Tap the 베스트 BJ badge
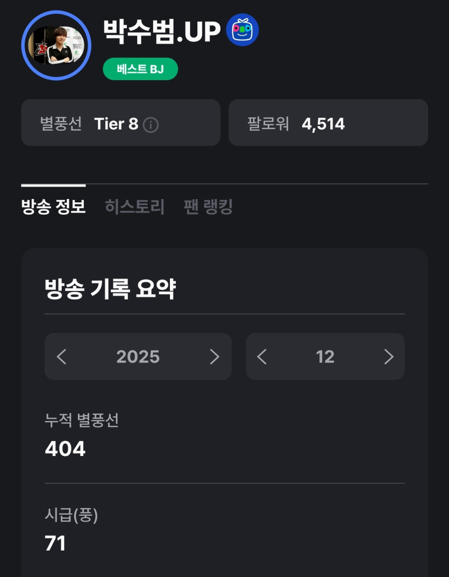Screen dimensions: 449x577 [x=140, y=69]
